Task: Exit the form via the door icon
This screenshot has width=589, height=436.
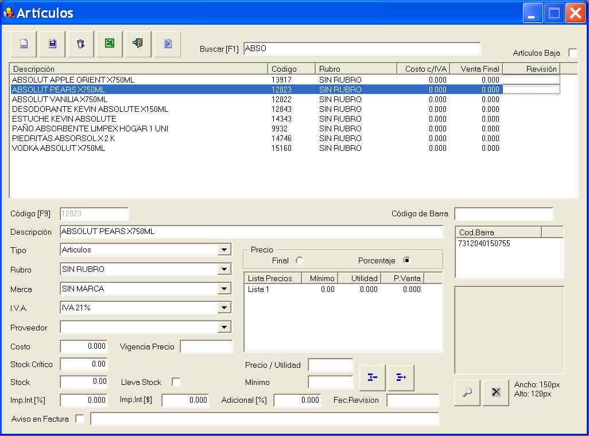Action: pos(138,44)
